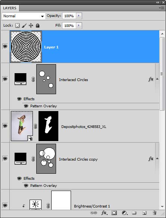Click clipping mask arrow on Brightness/Contrast 1
This screenshot has width=166, height=218.
point(24,206)
